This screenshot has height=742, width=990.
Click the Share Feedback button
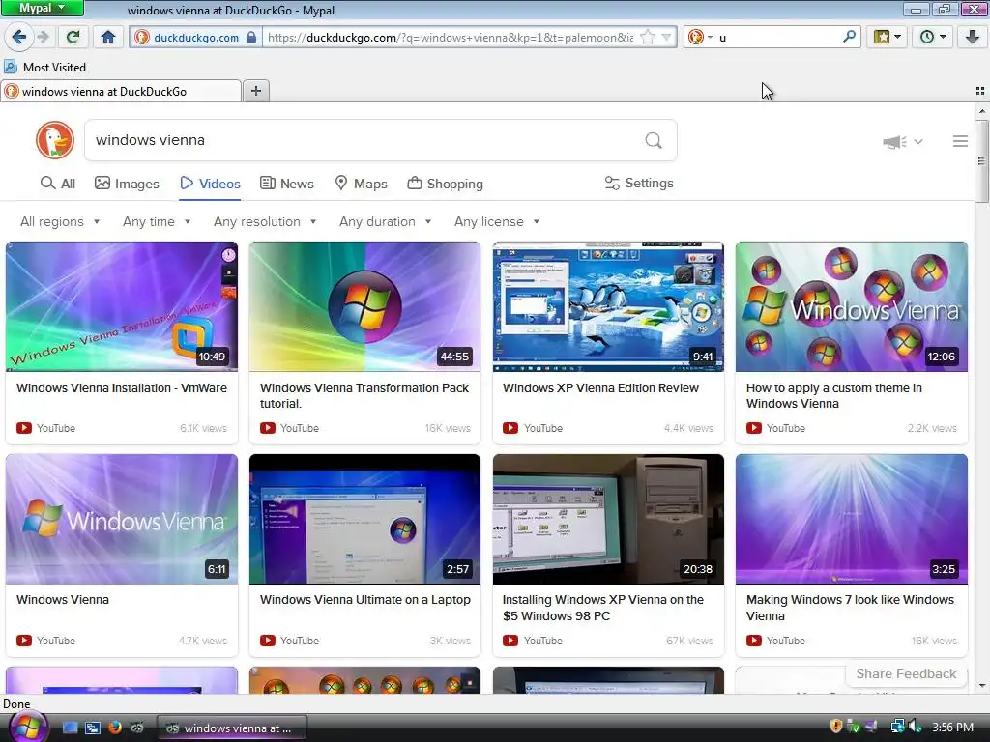pyautogui.click(x=906, y=673)
